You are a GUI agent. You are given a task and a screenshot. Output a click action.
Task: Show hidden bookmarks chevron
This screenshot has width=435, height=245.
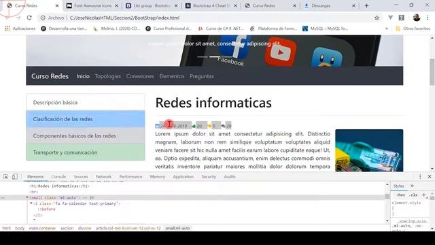[387, 29]
